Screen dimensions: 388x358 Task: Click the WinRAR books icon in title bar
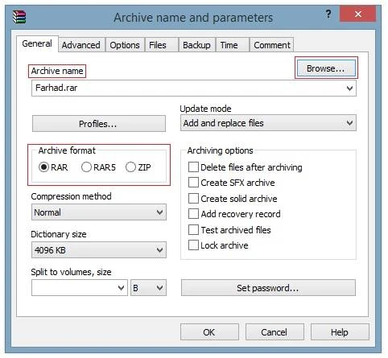coord(19,17)
